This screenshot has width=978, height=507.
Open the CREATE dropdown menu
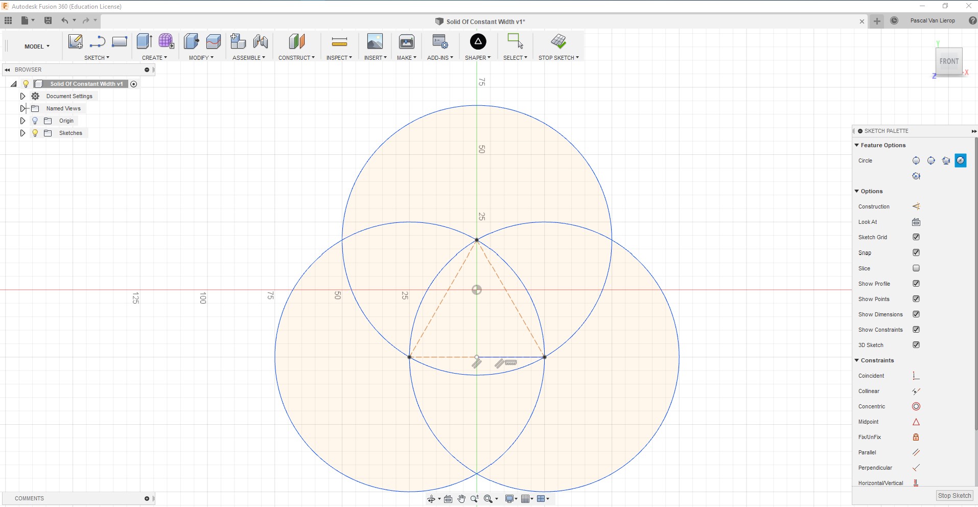click(154, 58)
